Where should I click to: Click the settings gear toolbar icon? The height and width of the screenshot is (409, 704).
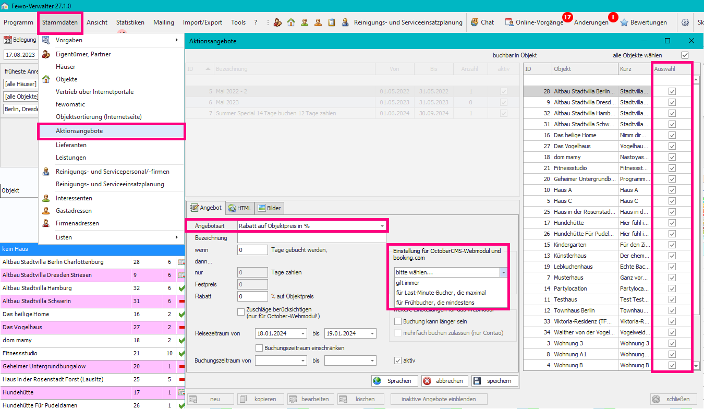pos(685,22)
